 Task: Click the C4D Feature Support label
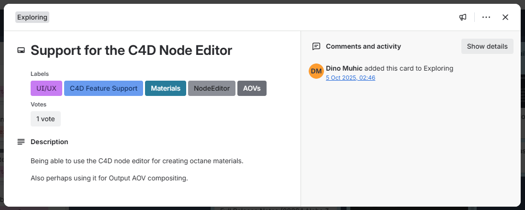coord(103,88)
